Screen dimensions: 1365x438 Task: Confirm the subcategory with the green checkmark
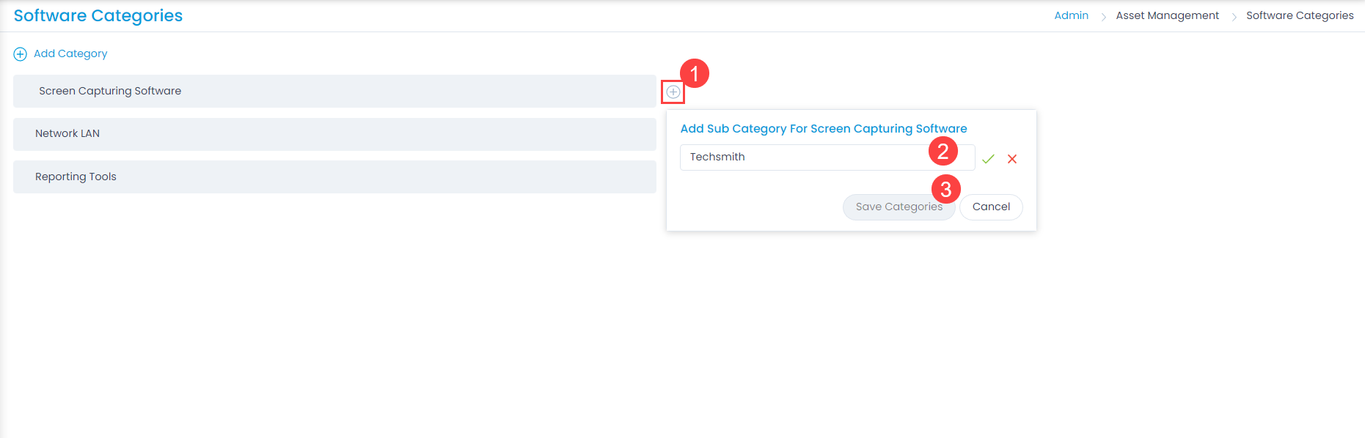coord(988,158)
